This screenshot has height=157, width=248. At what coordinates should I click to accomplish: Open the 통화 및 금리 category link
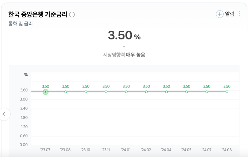[x=20, y=24]
